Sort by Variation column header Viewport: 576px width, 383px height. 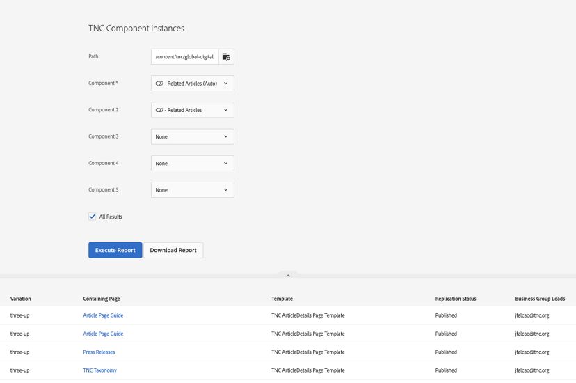click(21, 299)
